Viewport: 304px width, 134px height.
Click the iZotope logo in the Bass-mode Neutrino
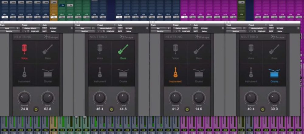coord(126,37)
